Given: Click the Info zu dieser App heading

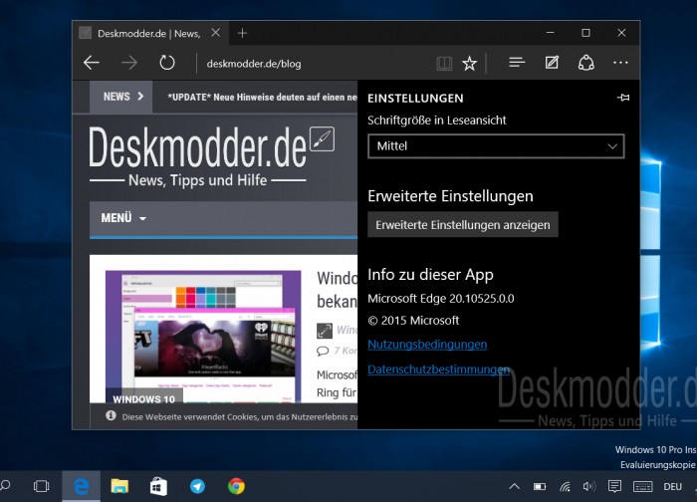Looking at the screenshot, I should 430,275.
